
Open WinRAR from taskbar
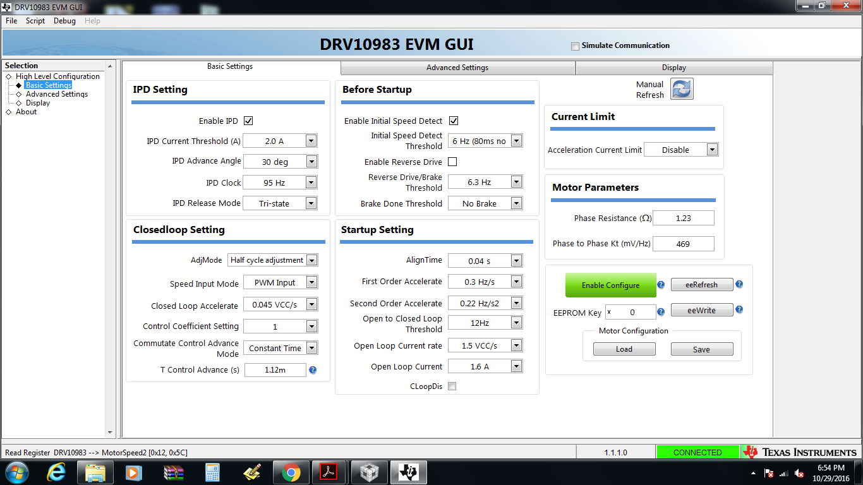pos(173,472)
